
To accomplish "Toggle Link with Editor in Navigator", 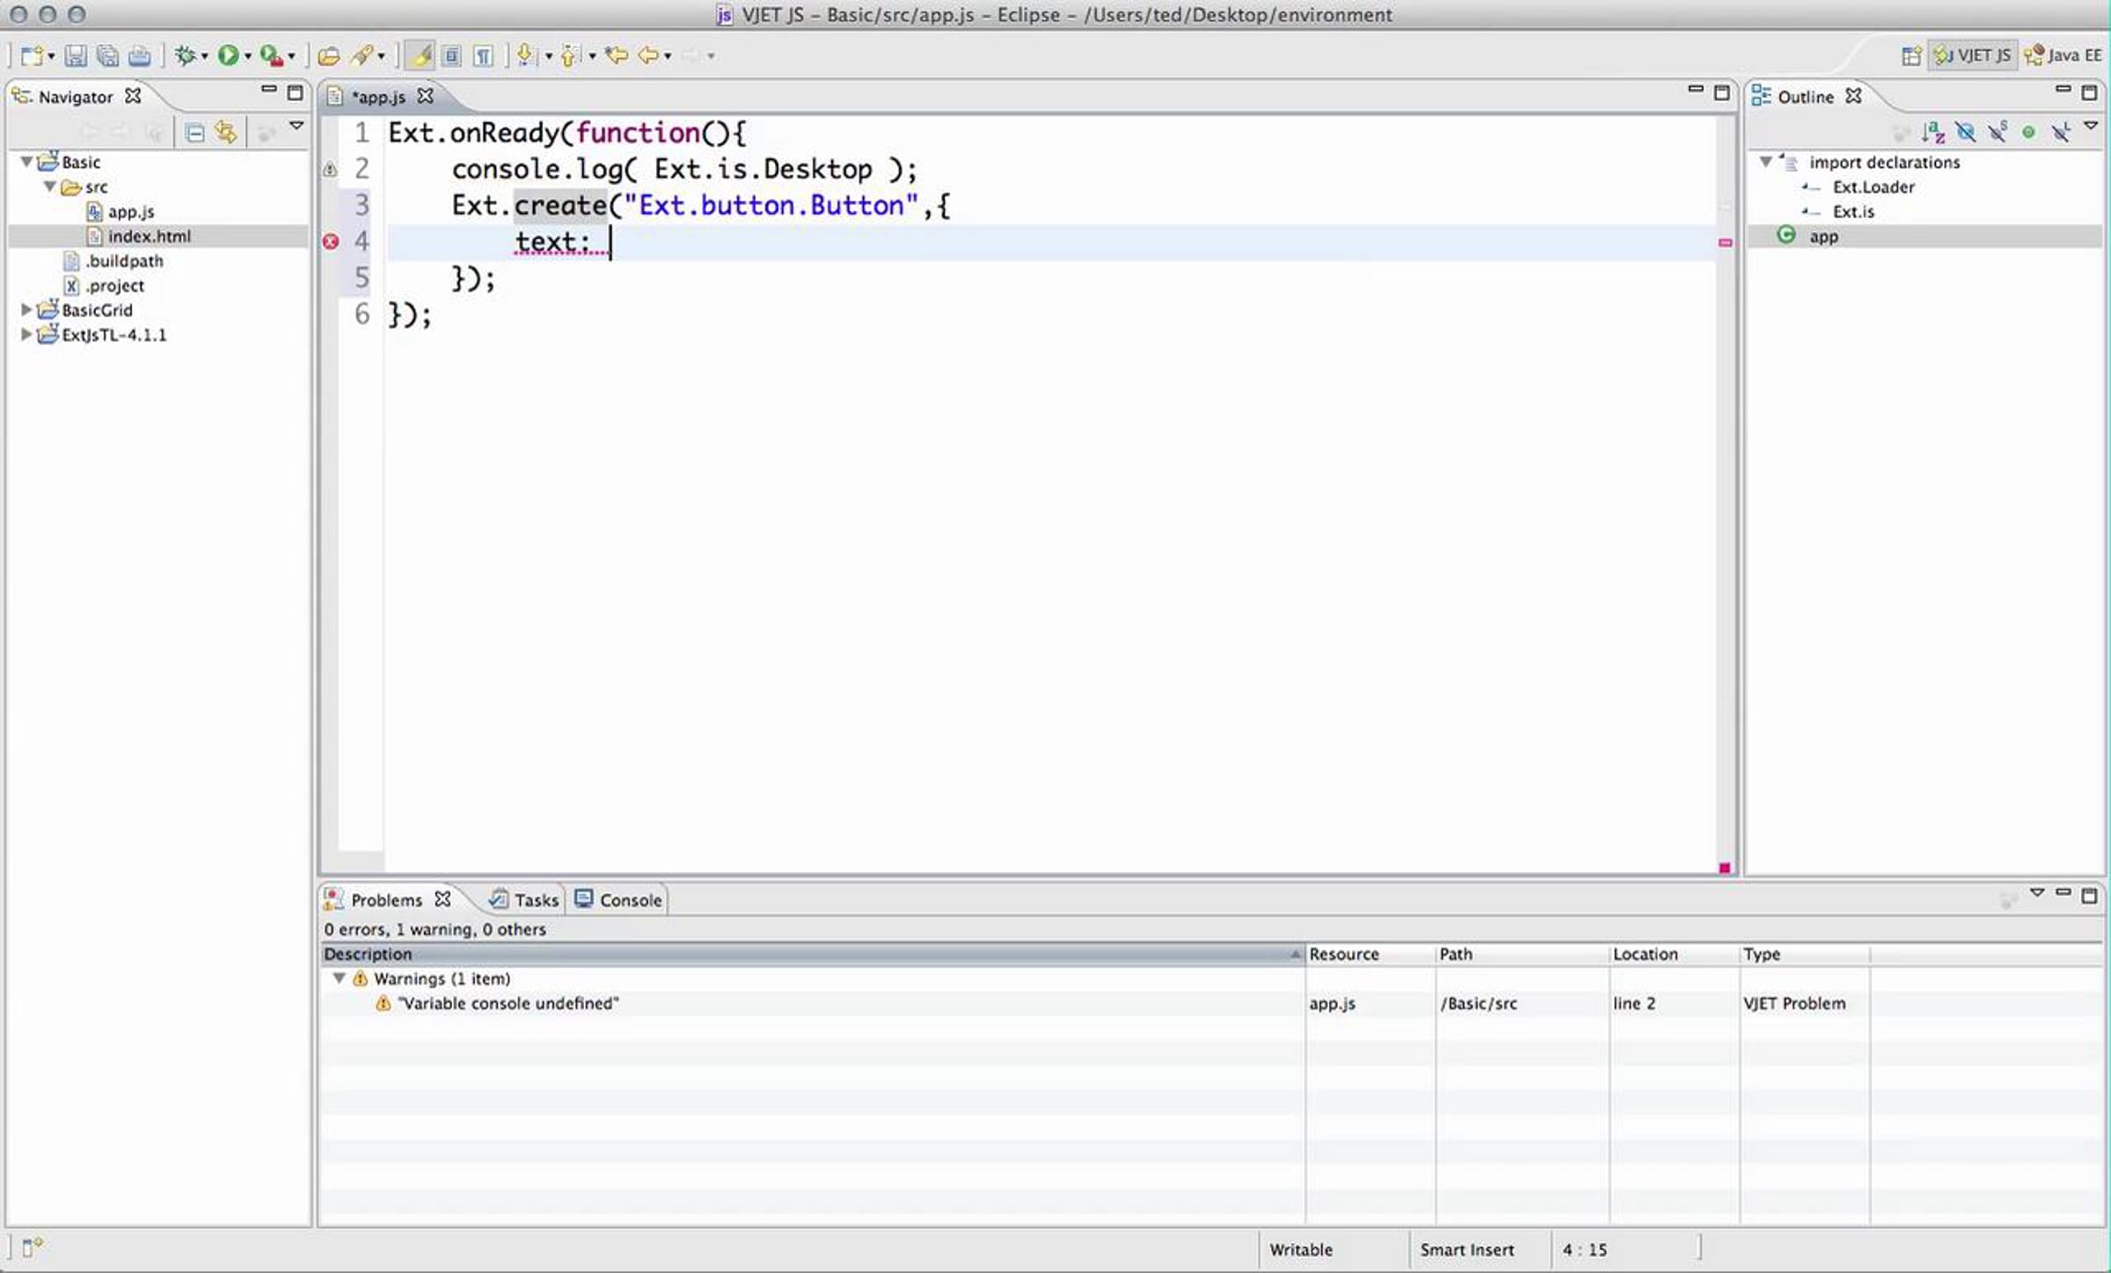I will coord(226,133).
